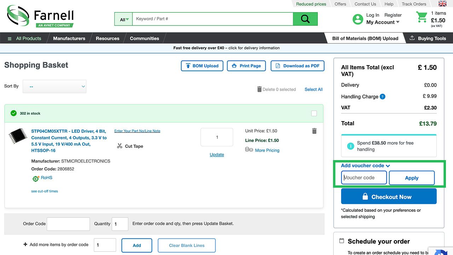453x255 pixels.
Task: Click the Print Page button
Action: coord(246,66)
